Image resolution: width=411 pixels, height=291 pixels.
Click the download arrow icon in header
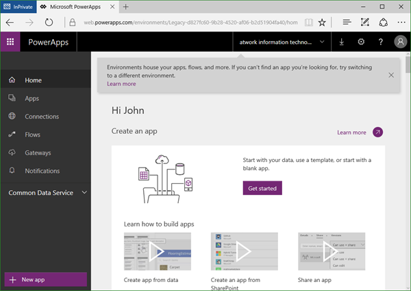coord(342,42)
